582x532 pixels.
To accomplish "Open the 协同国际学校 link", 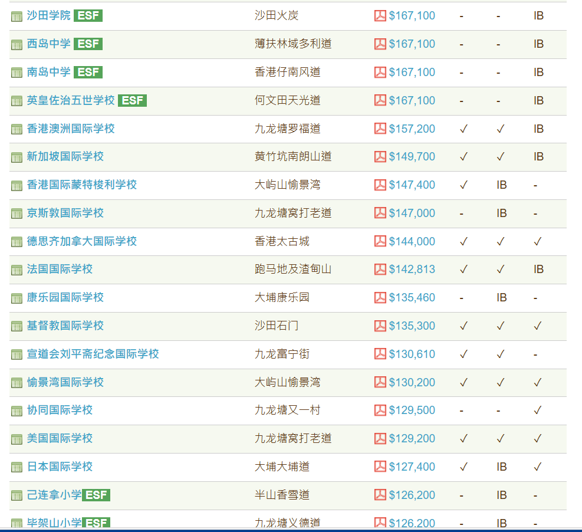I will 60,411.
